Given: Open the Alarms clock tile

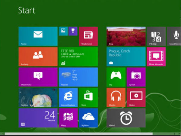Looking at the screenshot, I should pyautogui.click(x=126, y=118).
